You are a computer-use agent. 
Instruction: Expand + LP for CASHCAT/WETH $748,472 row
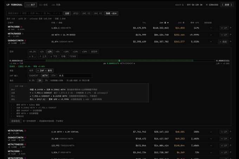(x=224, y=139)
